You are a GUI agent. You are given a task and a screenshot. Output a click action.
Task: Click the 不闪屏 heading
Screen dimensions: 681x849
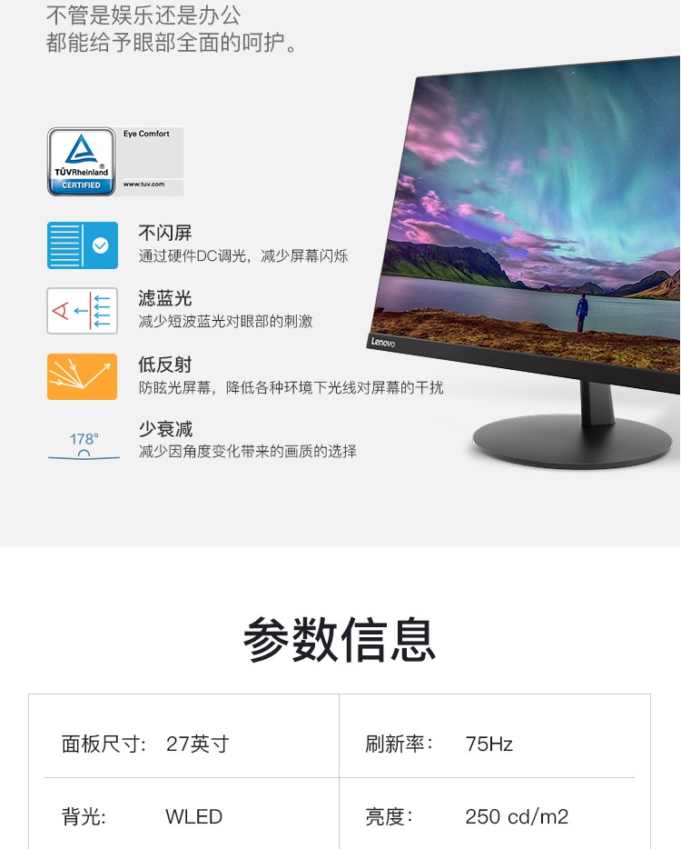165,233
